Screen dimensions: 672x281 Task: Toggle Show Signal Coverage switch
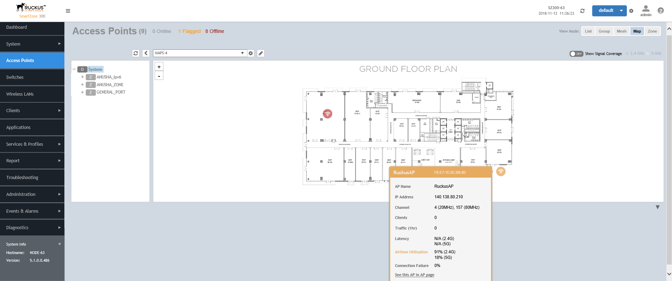[x=576, y=54]
